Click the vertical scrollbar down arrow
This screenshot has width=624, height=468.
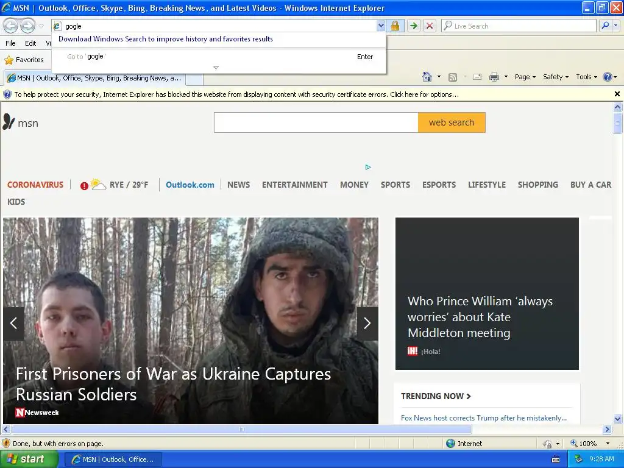[x=618, y=419]
